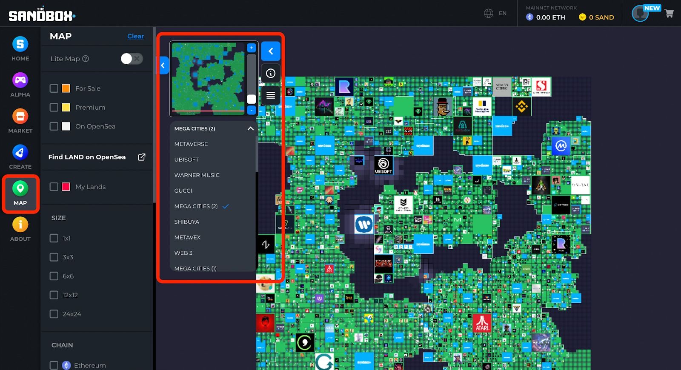
Task: Click the minimap zoom slider handle
Action: coord(252,99)
